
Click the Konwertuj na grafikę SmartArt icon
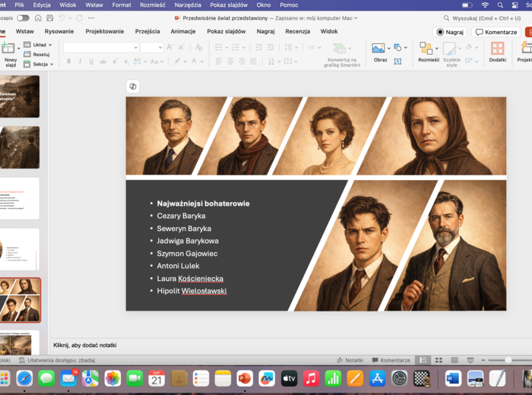[x=338, y=49]
